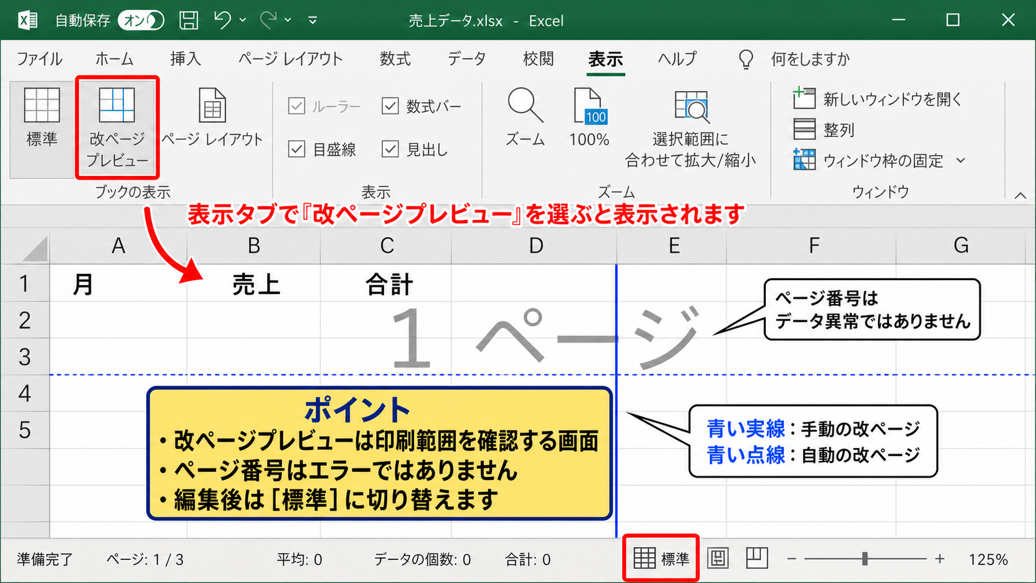
Task: Switch to the ホーム tab
Action: coord(114,59)
